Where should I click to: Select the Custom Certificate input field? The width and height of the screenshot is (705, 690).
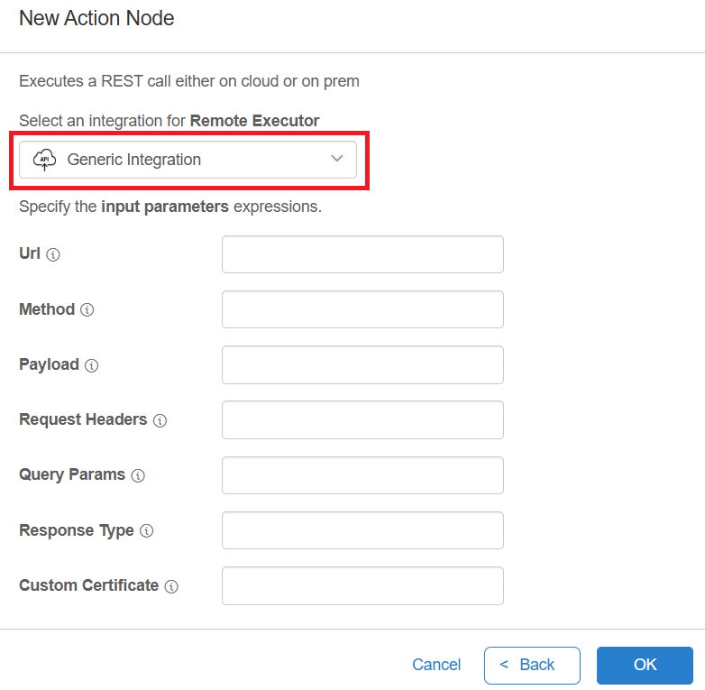click(362, 585)
